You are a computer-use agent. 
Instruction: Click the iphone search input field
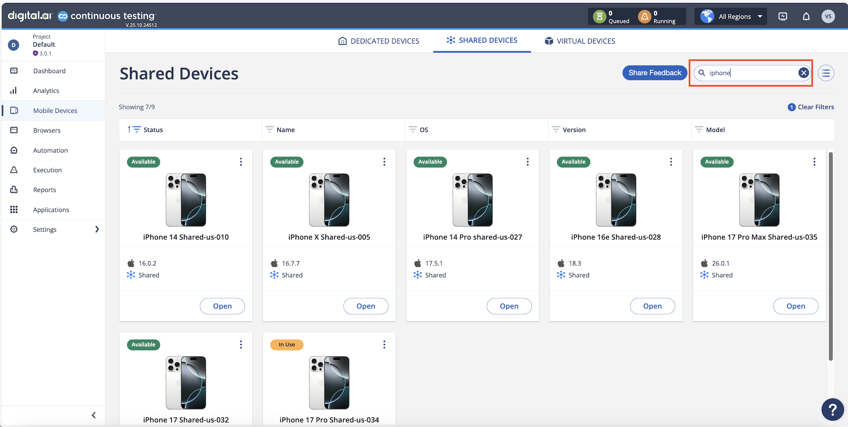click(x=751, y=73)
